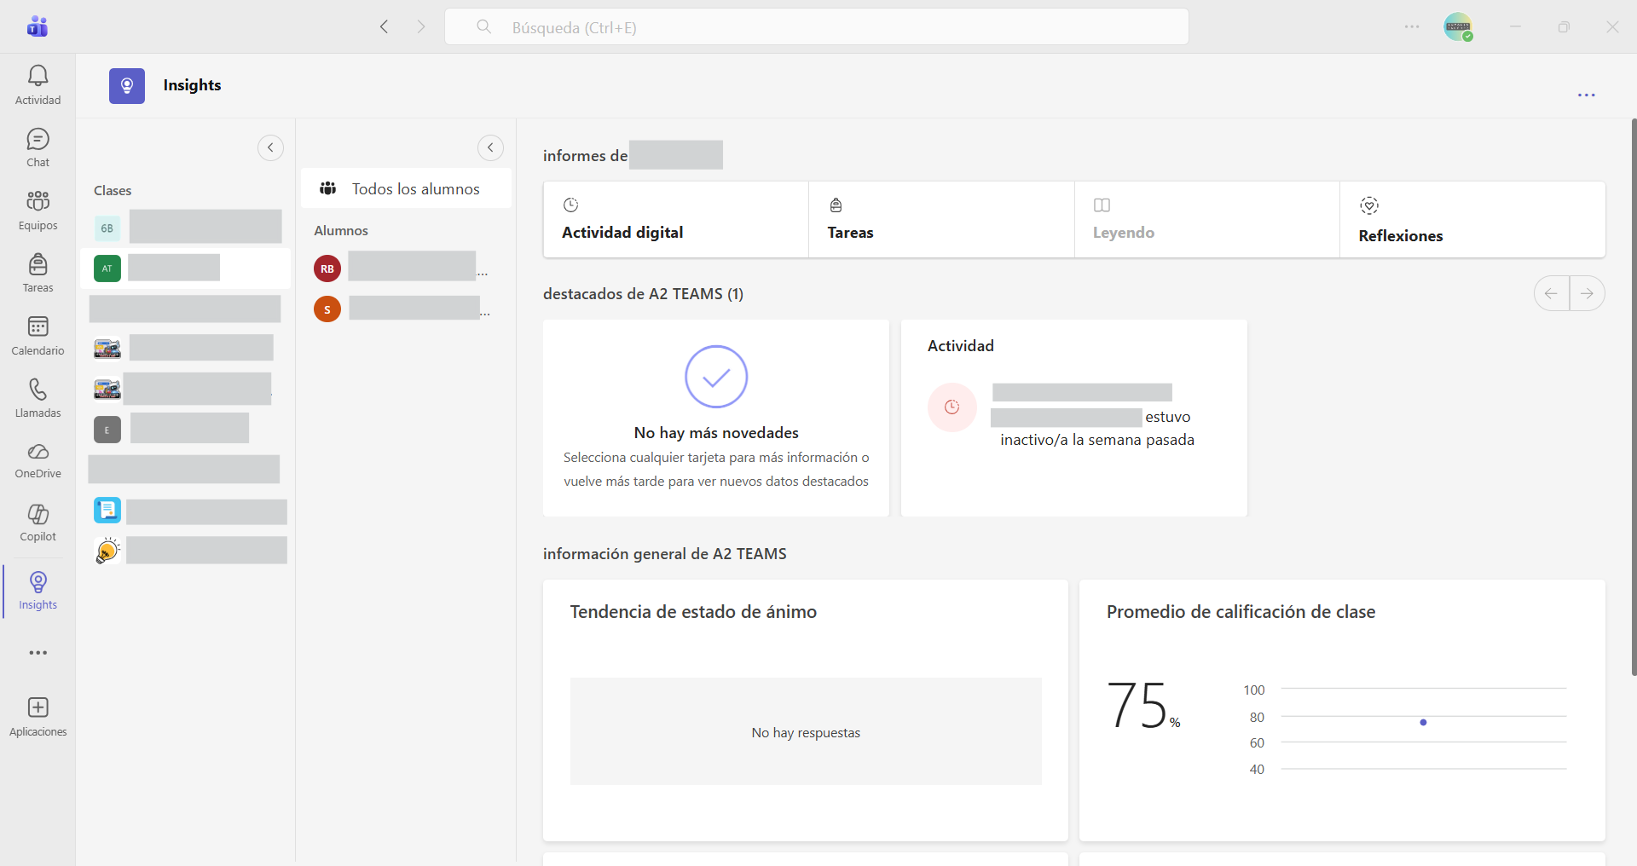Image resolution: width=1637 pixels, height=866 pixels.
Task: Click the vertical scrollbar on the right
Action: coord(1633,396)
